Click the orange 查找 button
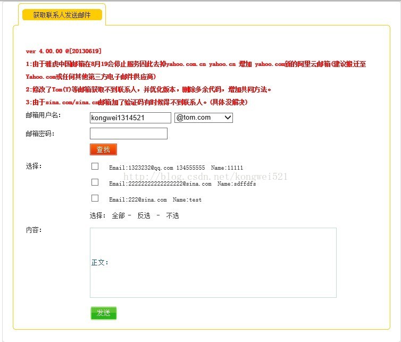The image size is (401, 342). [103, 149]
